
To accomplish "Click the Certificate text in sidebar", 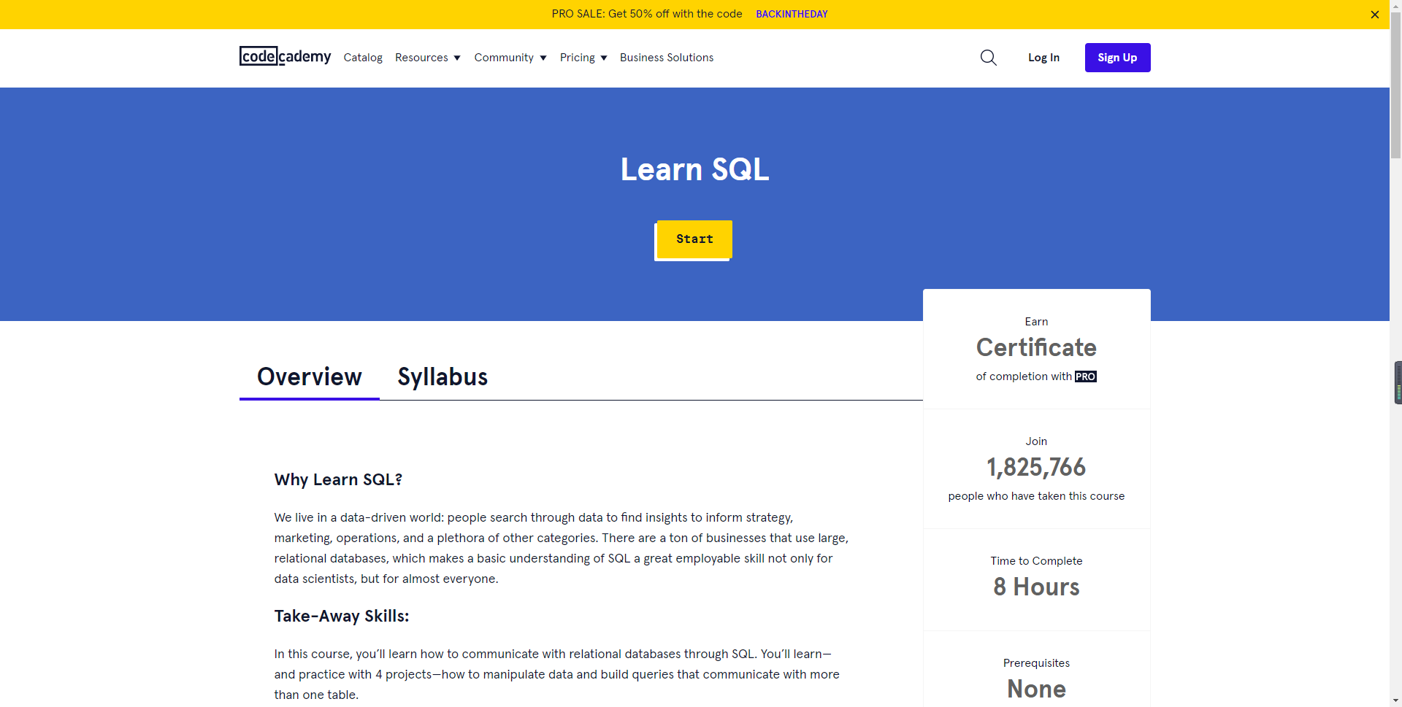I will (x=1036, y=347).
